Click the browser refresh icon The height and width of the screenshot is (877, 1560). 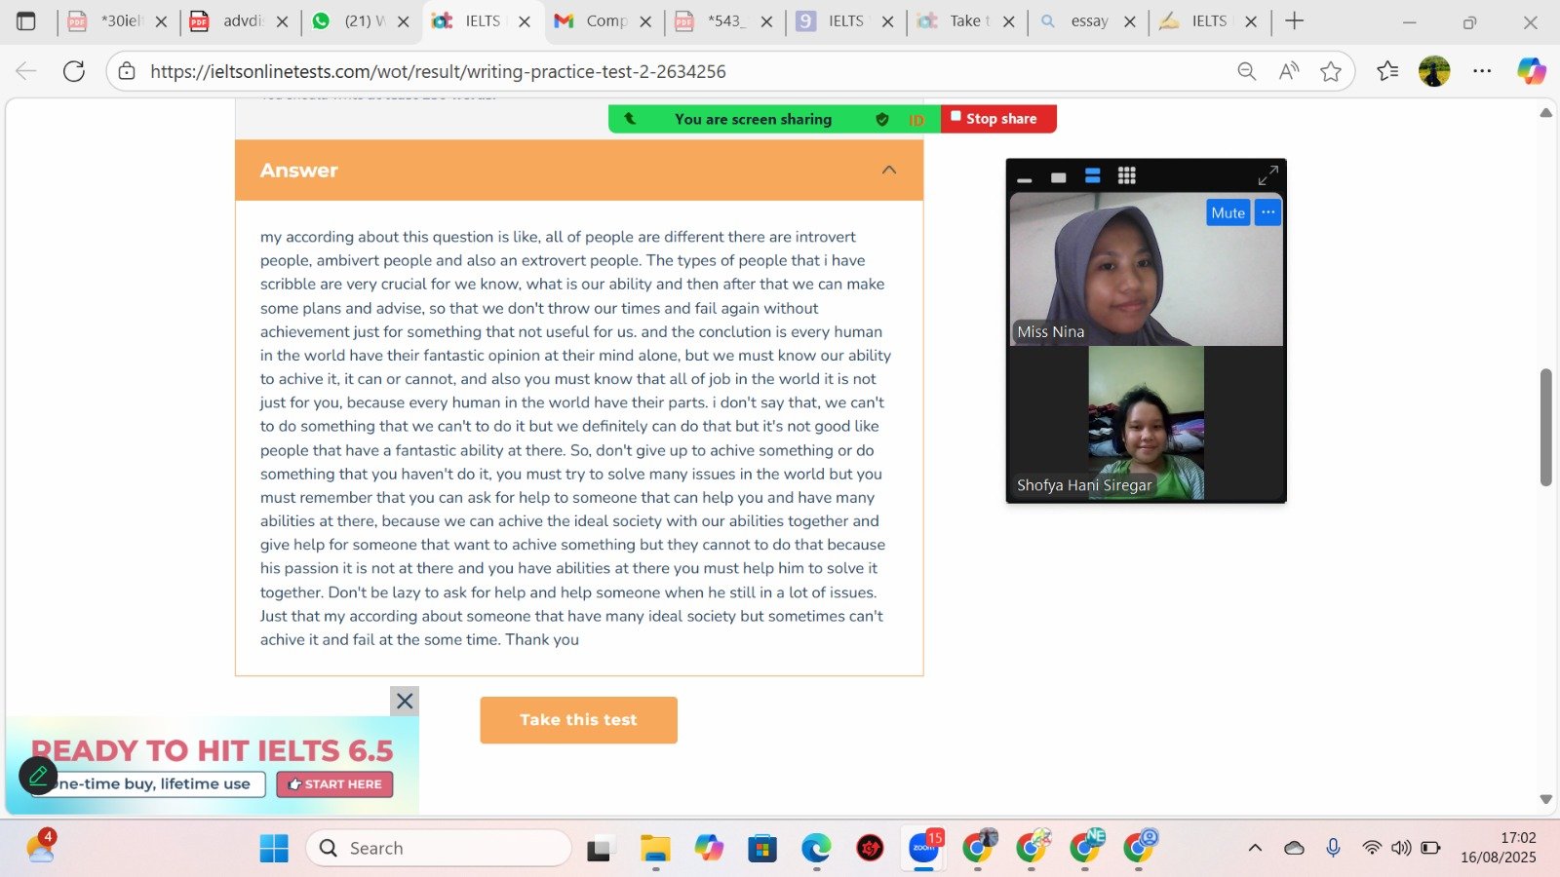coord(74,71)
